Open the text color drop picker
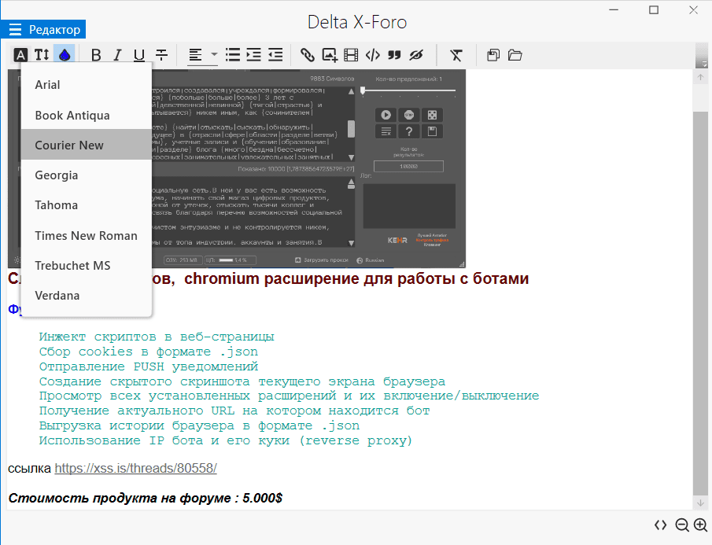This screenshot has height=545, width=712. coord(64,55)
